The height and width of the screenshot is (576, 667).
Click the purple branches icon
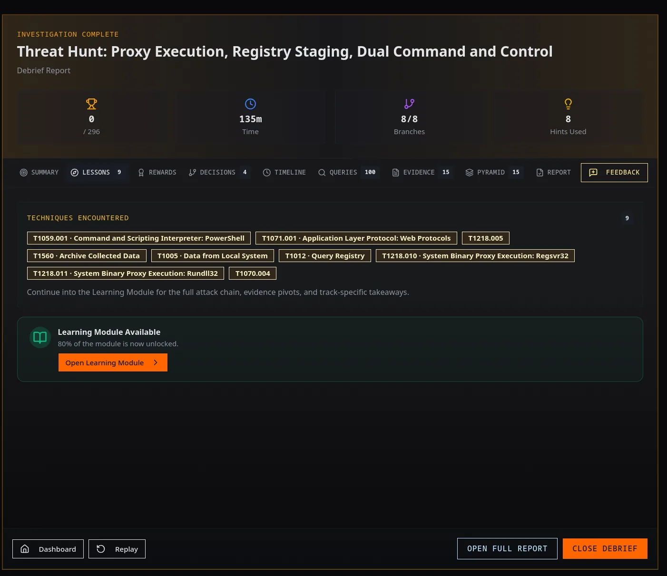click(x=409, y=104)
